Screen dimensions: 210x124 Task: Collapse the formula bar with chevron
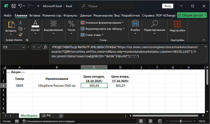(205, 47)
